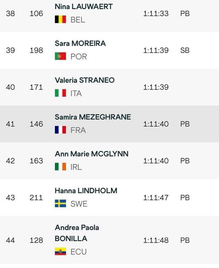Click bib number 128
Viewport: 219px width, 268px height.
coord(36,240)
